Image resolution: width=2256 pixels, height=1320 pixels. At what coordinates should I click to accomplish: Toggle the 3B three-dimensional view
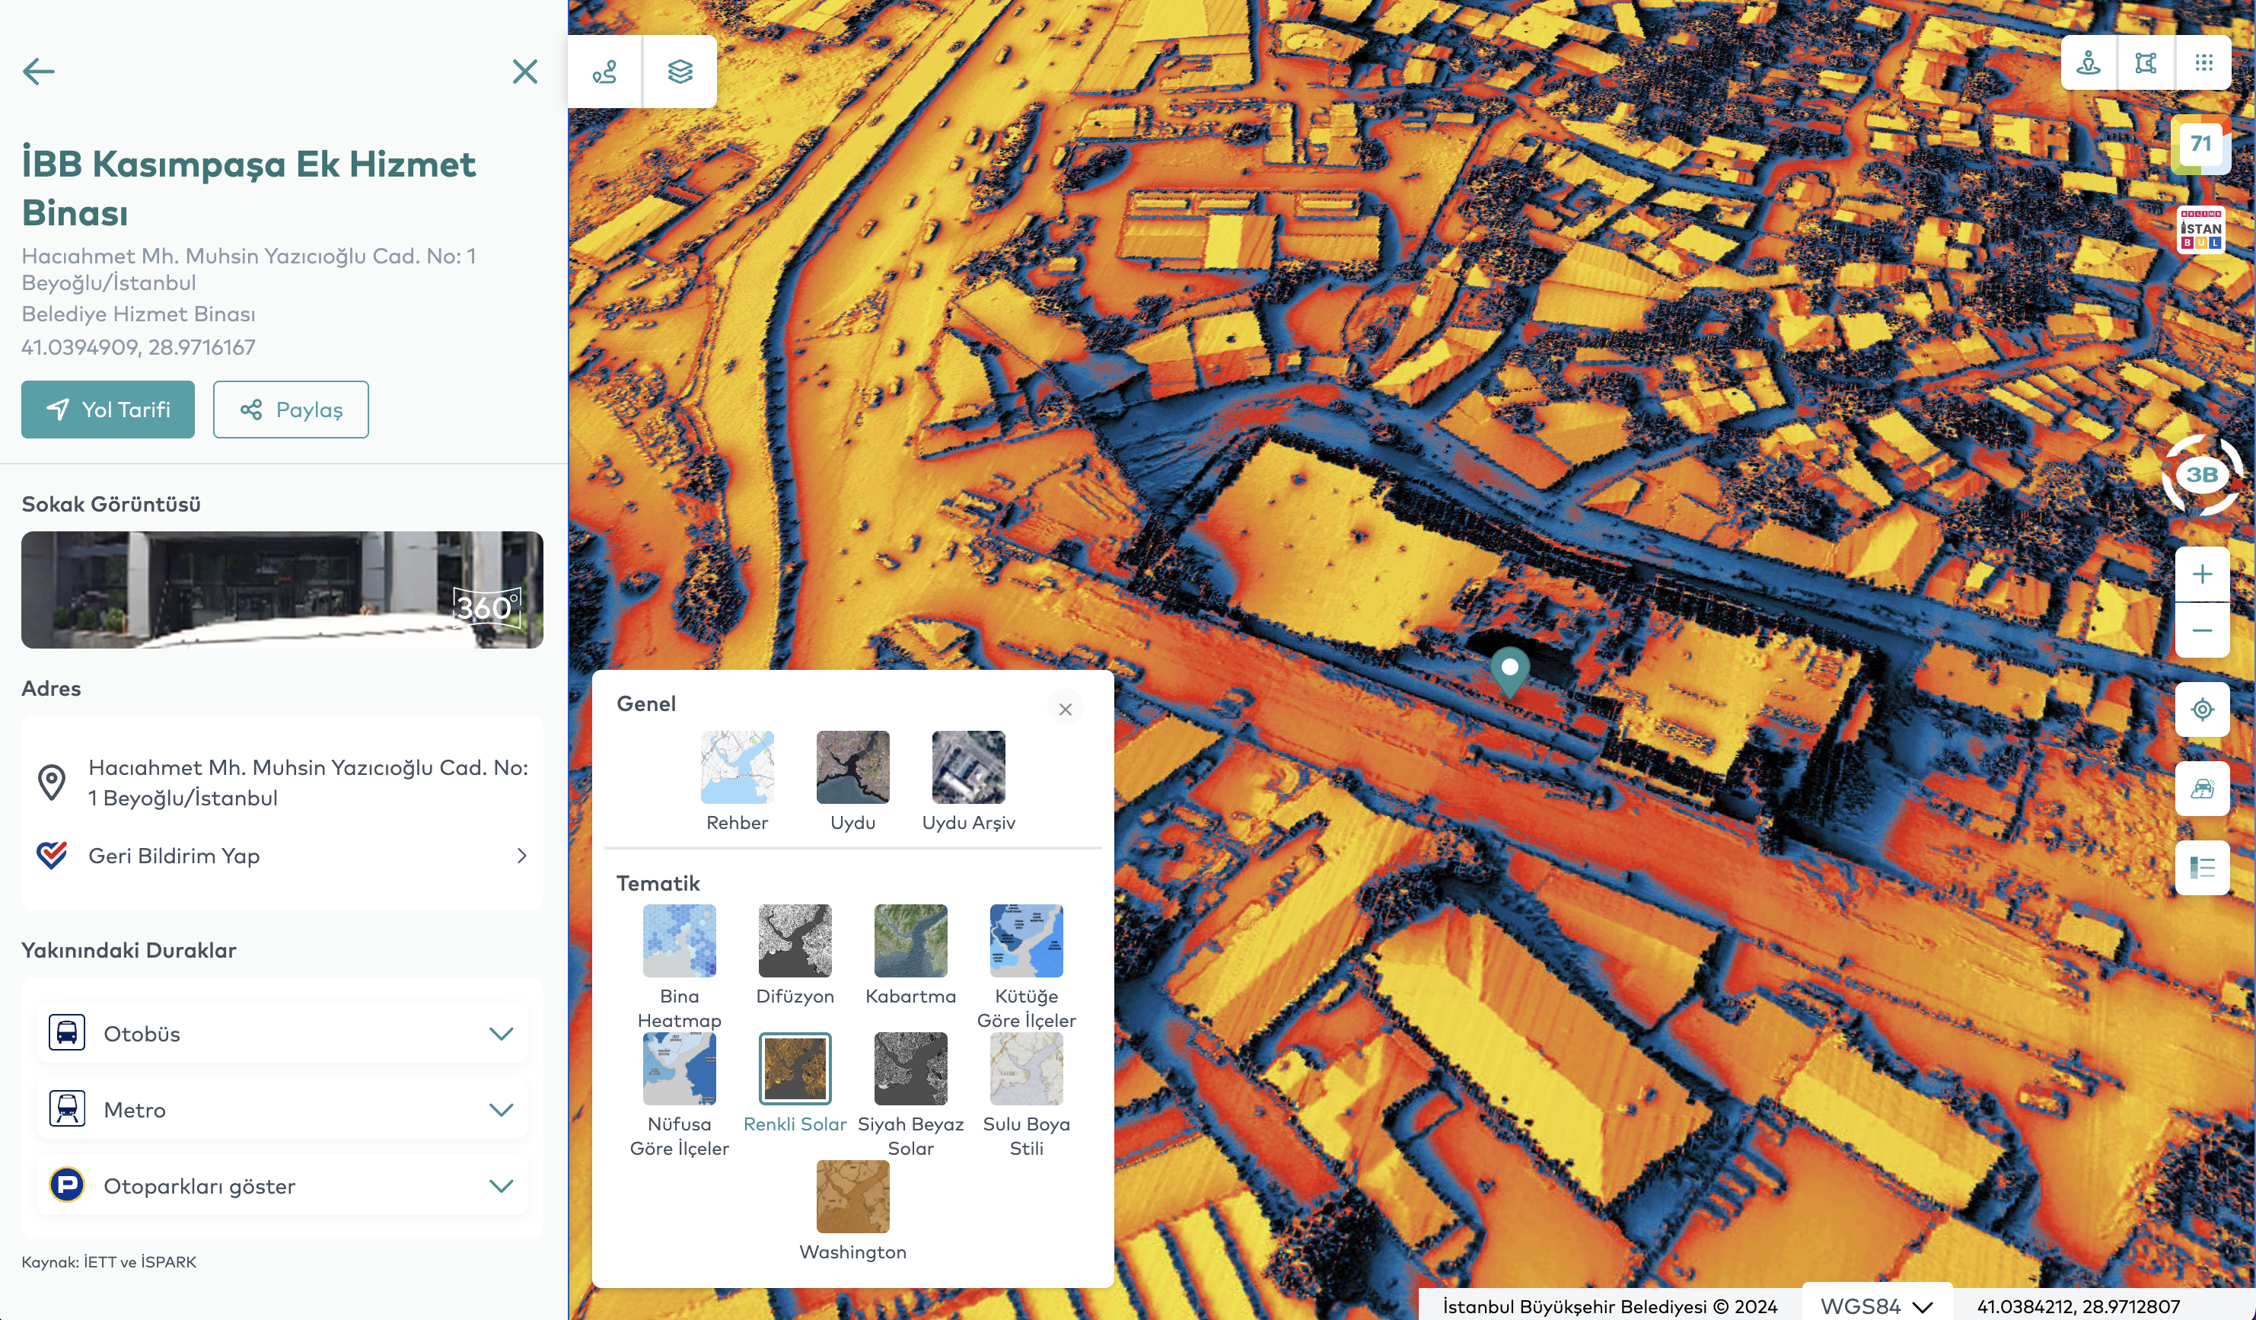click(2201, 474)
